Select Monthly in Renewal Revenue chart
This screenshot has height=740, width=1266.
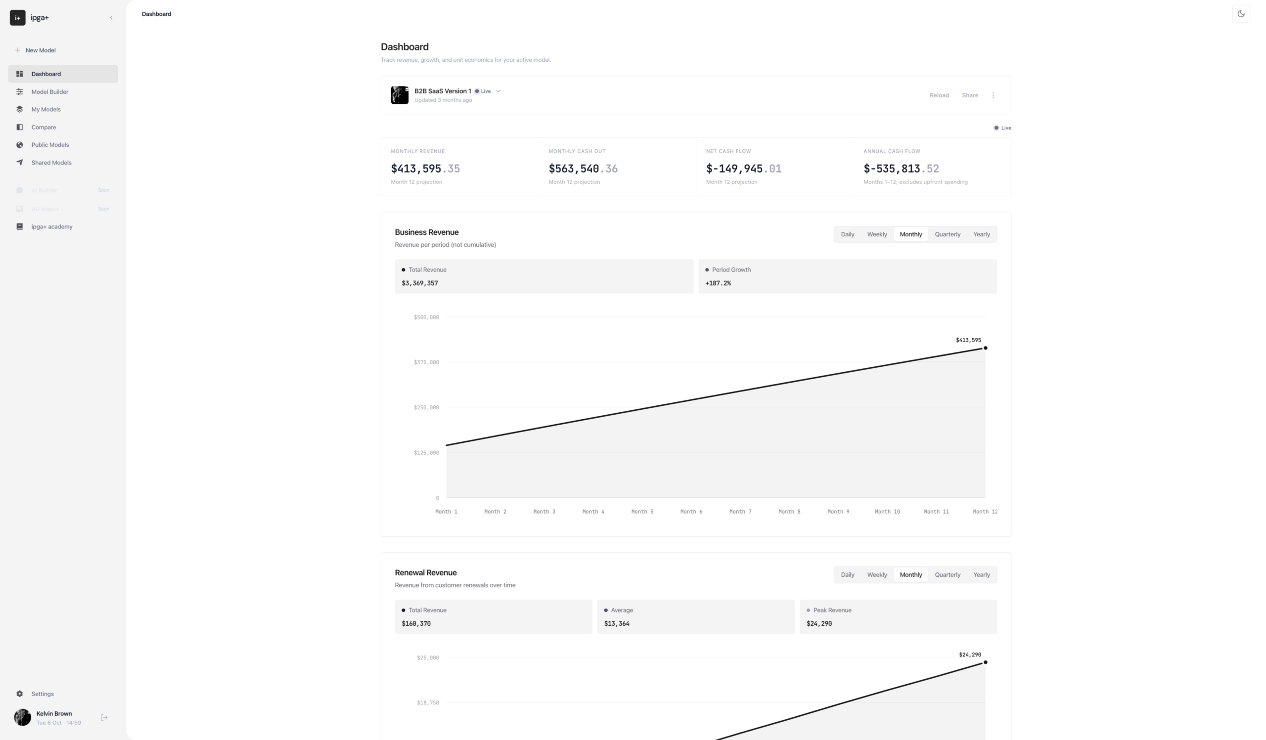(x=910, y=575)
